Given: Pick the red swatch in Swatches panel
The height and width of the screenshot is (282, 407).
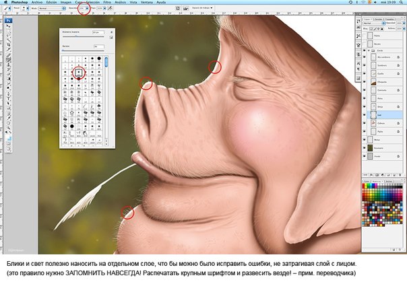Looking at the screenshot, I should click(x=364, y=186).
